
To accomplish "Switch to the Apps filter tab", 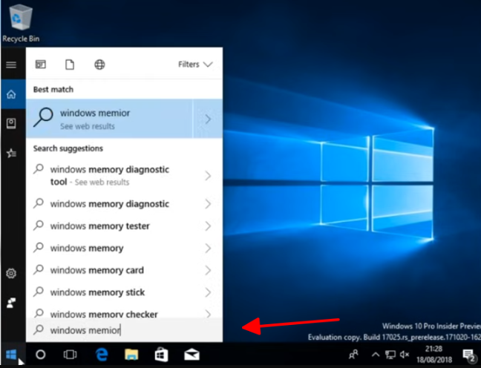I will [x=41, y=65].
